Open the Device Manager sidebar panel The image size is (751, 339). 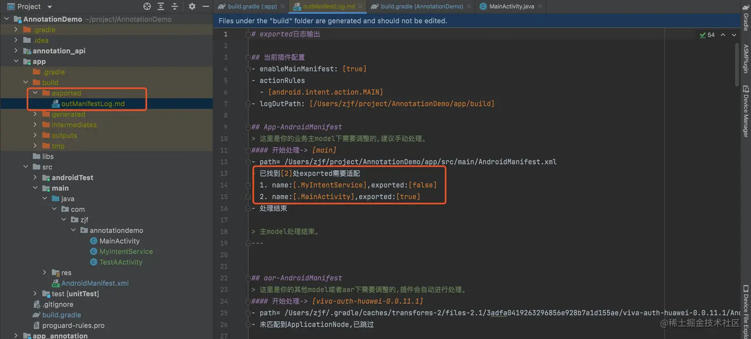[747, 109]
